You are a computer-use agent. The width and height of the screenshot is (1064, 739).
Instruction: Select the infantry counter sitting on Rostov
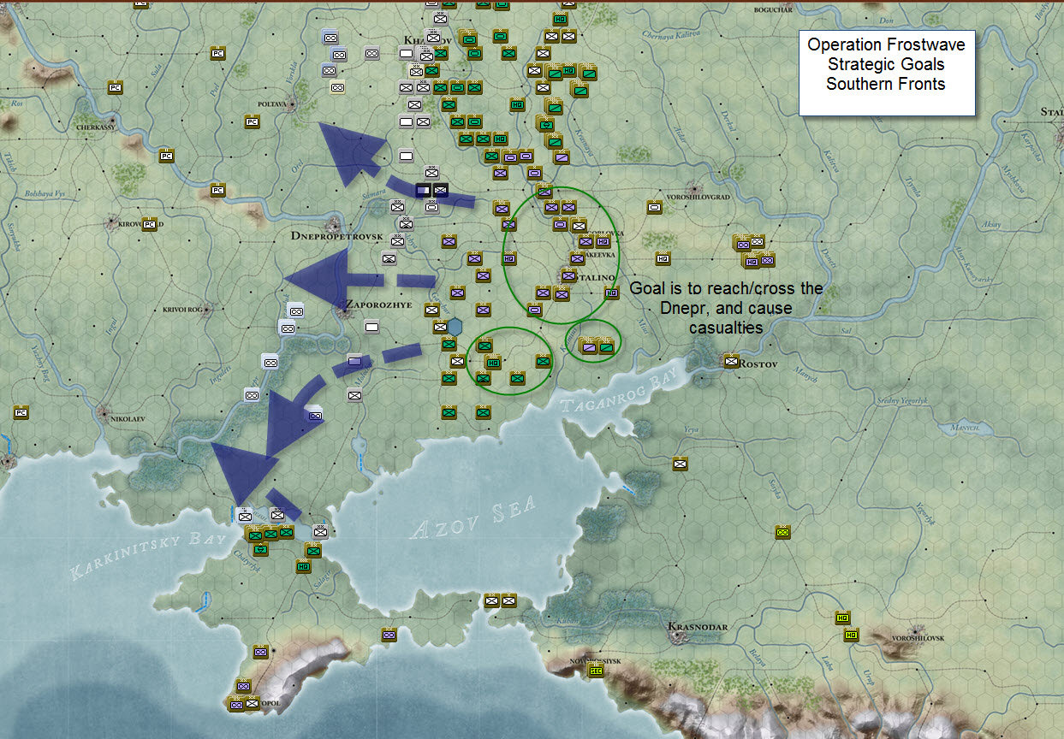click(732, 361)
